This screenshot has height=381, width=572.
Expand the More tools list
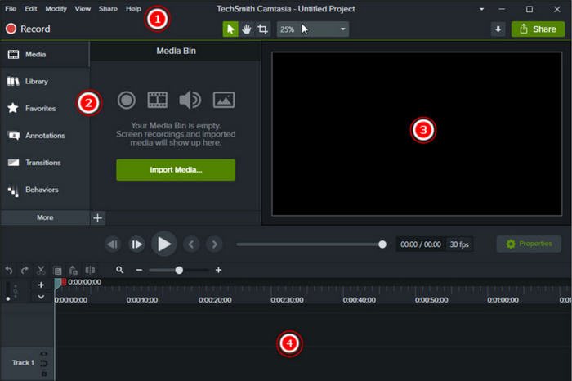coord(45,217)
